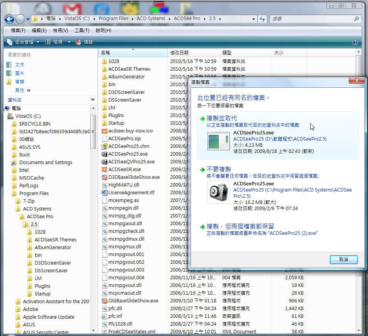Screen dimensions: 368x336
Task: Choose 複製並取代 copy and replace
Action: pyautogui.click(x=278, y=135)
